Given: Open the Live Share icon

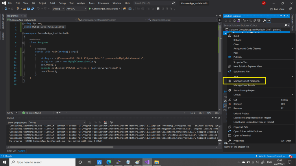Looking at the screenshot, I should pyautogui.click(x=271, y=9).
